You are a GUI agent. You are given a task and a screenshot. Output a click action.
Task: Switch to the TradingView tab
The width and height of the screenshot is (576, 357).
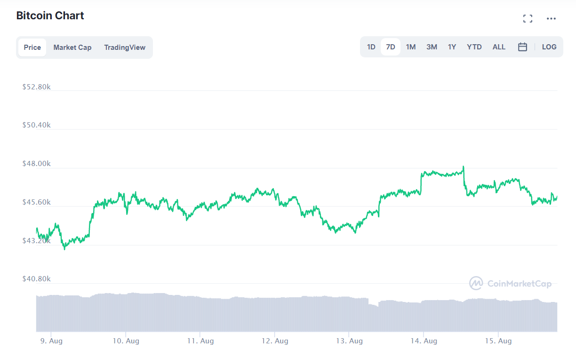click(x=124, y=47)
